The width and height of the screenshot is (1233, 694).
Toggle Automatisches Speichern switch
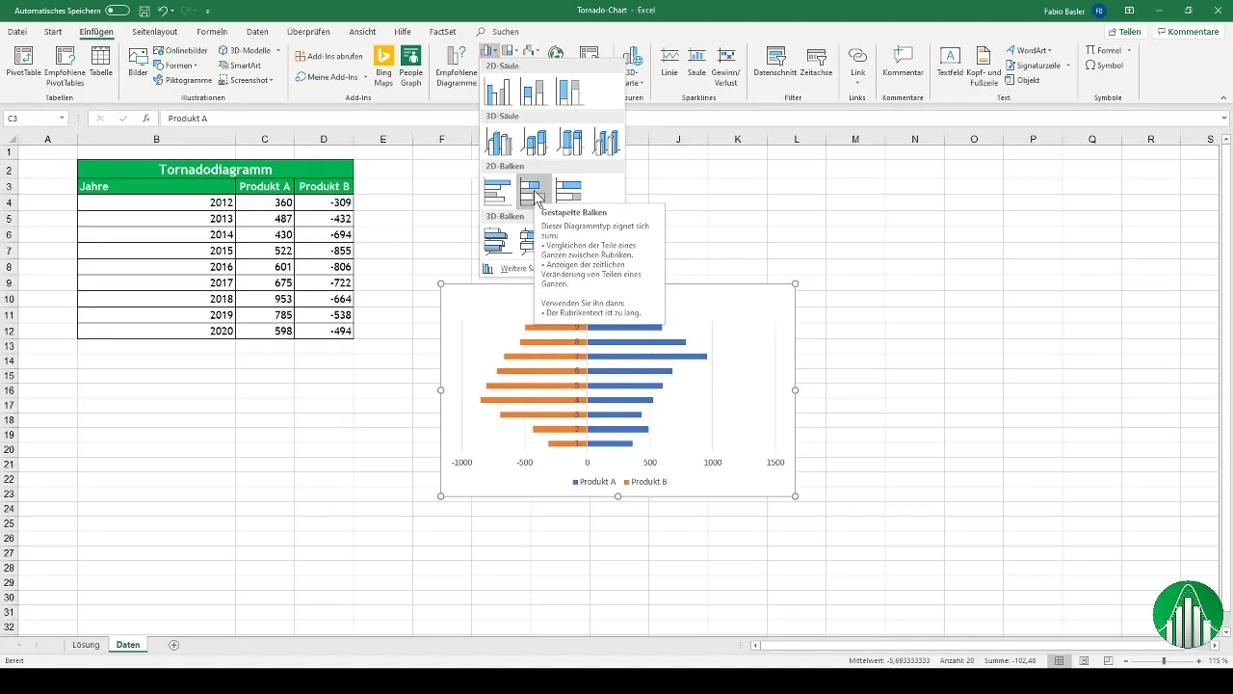coord(118,11)
